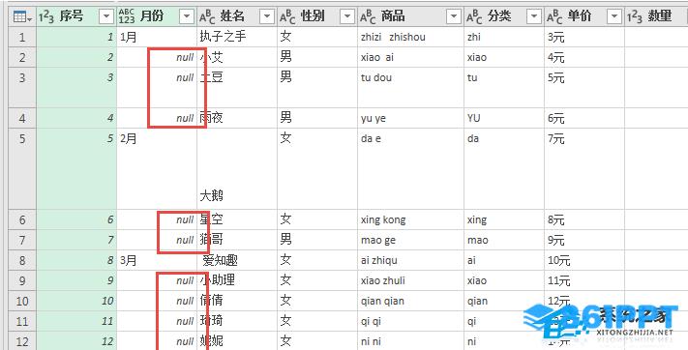Image resolution: width=688 pixels, height=350 pixels.
Task: Select the 姓名 column header
Action: click(x=237, y=16)
